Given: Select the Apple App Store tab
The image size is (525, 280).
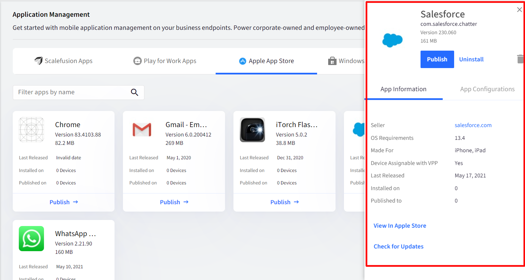Looking at the screenshot, I should (x=266, y=61).
